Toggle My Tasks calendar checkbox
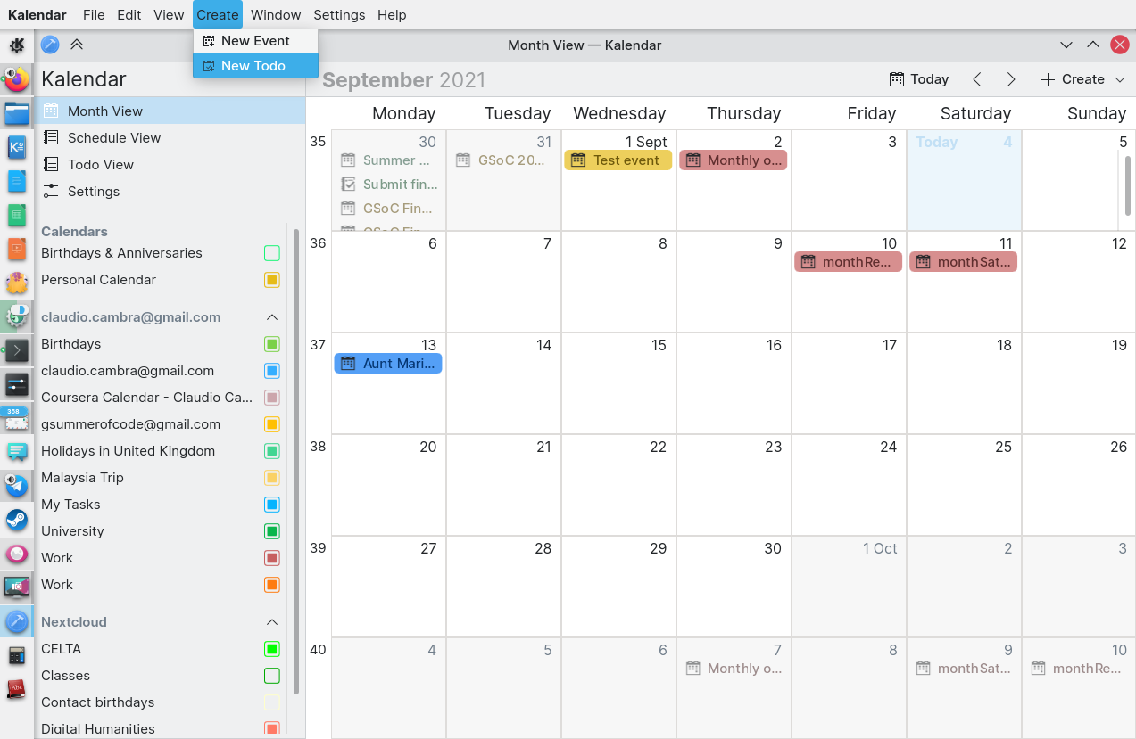 pyautogui.click(x=272, y=505)
